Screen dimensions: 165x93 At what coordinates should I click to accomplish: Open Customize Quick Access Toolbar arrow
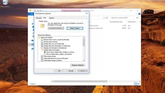(41, 11)
